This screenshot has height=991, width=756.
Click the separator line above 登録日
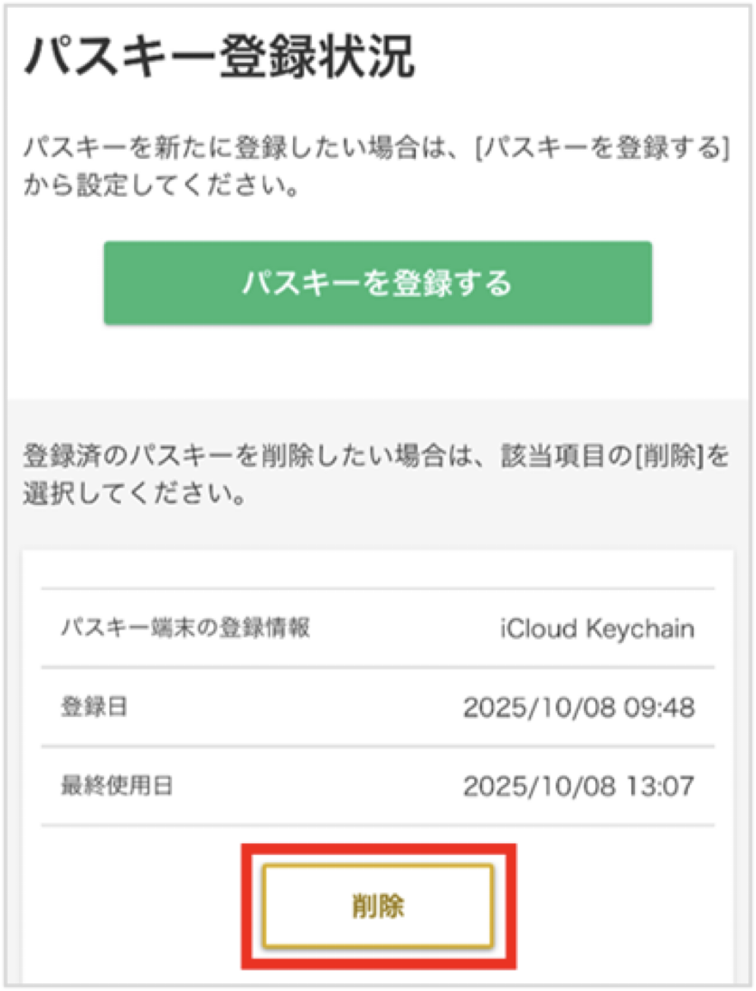point(378,667)
